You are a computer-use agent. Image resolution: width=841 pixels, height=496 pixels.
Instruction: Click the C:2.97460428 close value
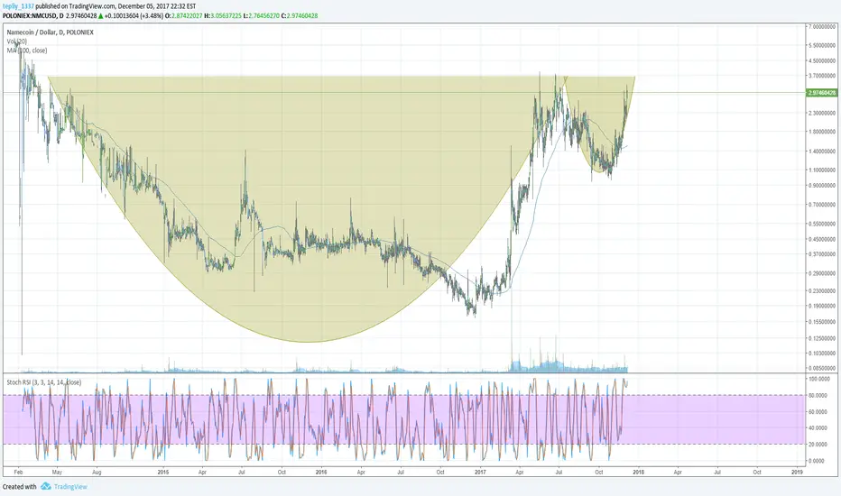[x=300, y=16]
